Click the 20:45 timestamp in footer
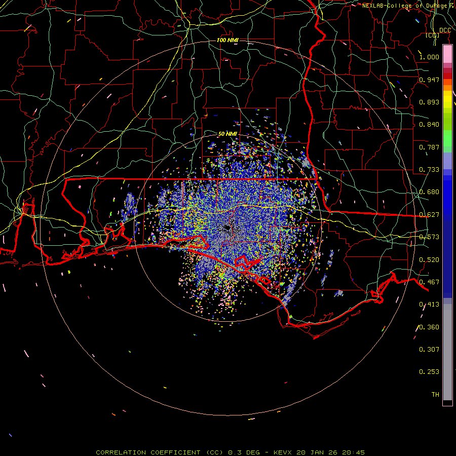Image resolution: width=456 pixels, height=456 pixels. coord(353,452)
